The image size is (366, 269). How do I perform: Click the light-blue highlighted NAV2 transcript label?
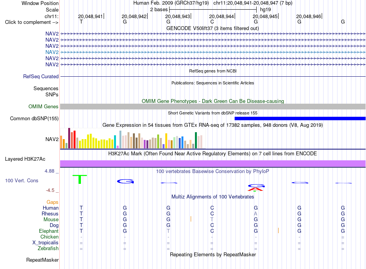click(x=52, y=52)
